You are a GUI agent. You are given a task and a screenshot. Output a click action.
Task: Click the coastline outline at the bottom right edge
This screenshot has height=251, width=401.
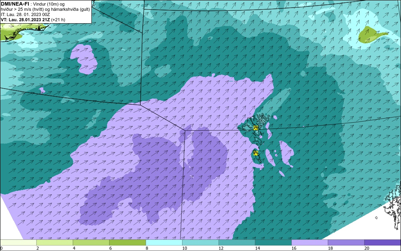pyautogui.click(x=394, y=206)
